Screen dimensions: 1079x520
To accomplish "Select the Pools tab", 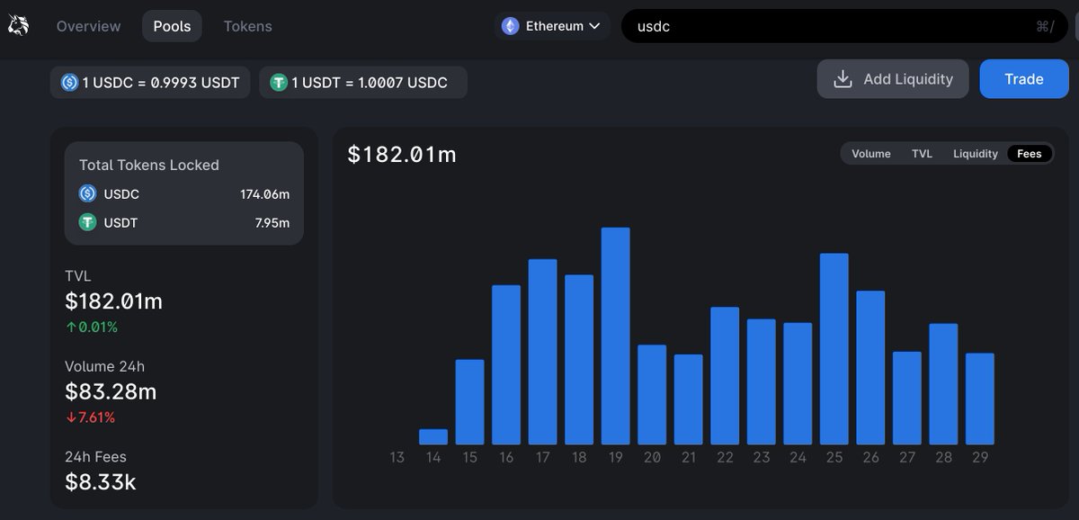I will point(172,26).
